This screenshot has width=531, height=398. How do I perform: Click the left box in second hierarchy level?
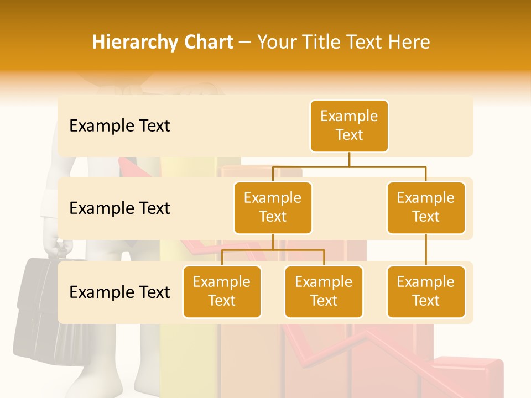point(273,208)
